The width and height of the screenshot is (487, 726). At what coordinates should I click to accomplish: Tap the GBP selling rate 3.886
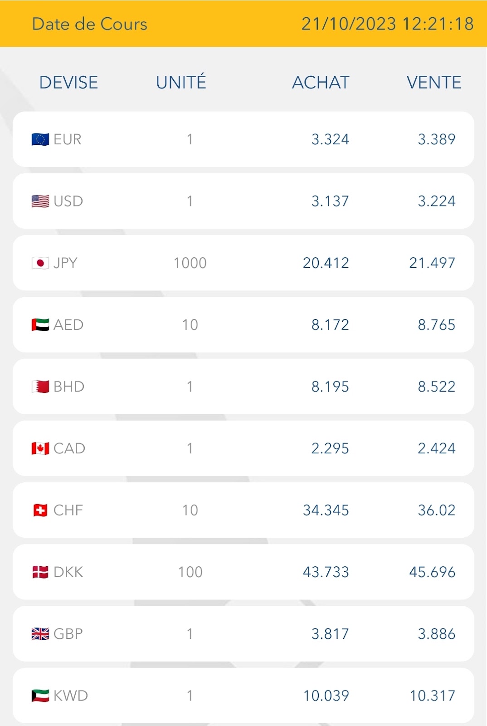coord(437,634)
